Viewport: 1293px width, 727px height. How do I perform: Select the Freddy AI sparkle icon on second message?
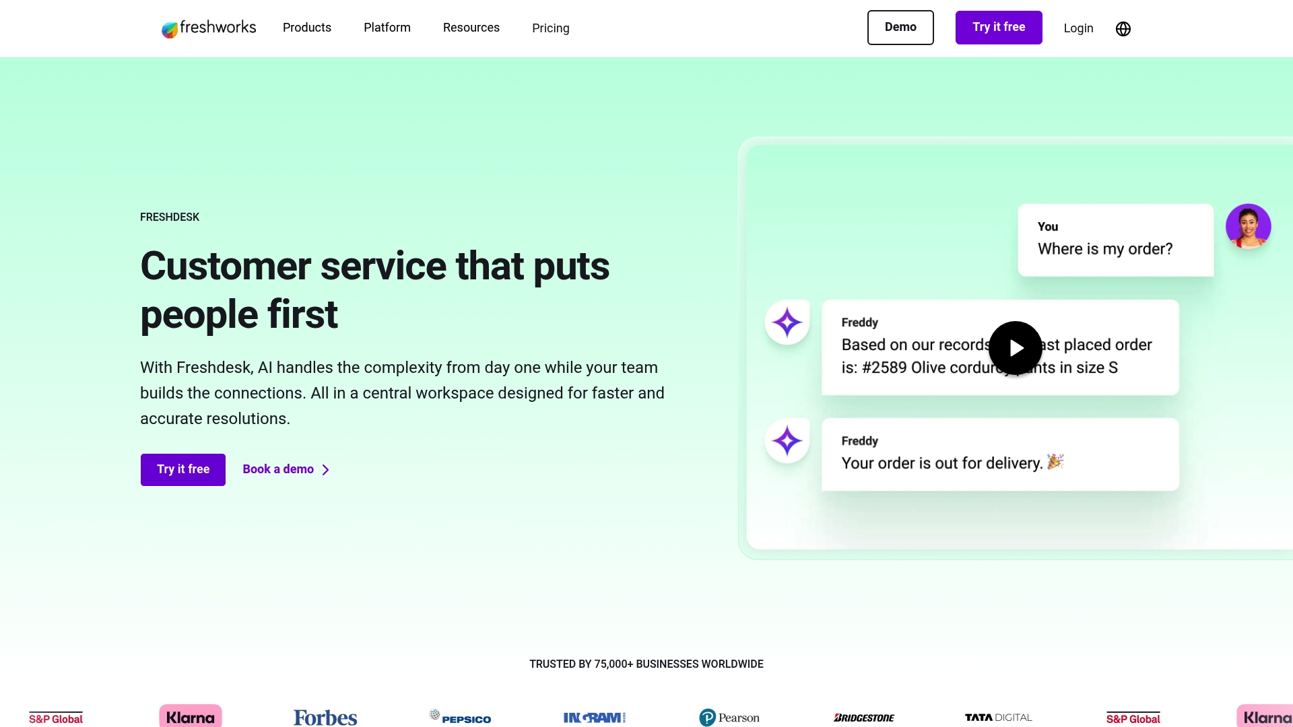[787, 441]
